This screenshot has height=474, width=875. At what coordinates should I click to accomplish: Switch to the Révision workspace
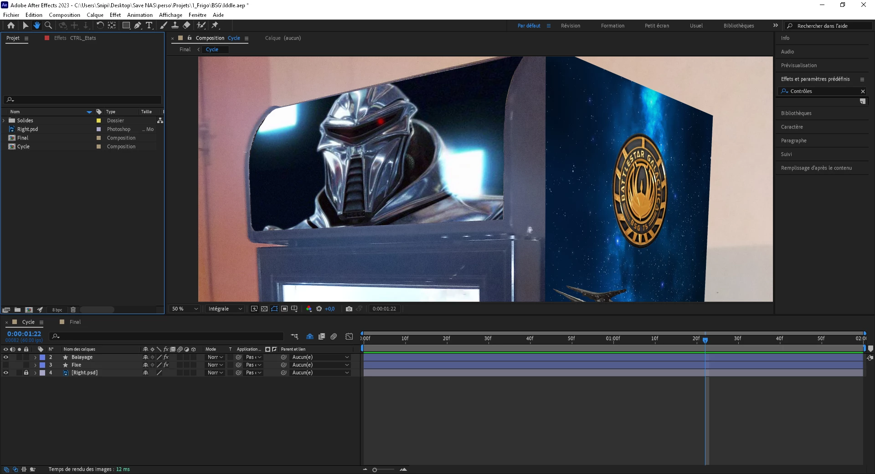[571, 26]
